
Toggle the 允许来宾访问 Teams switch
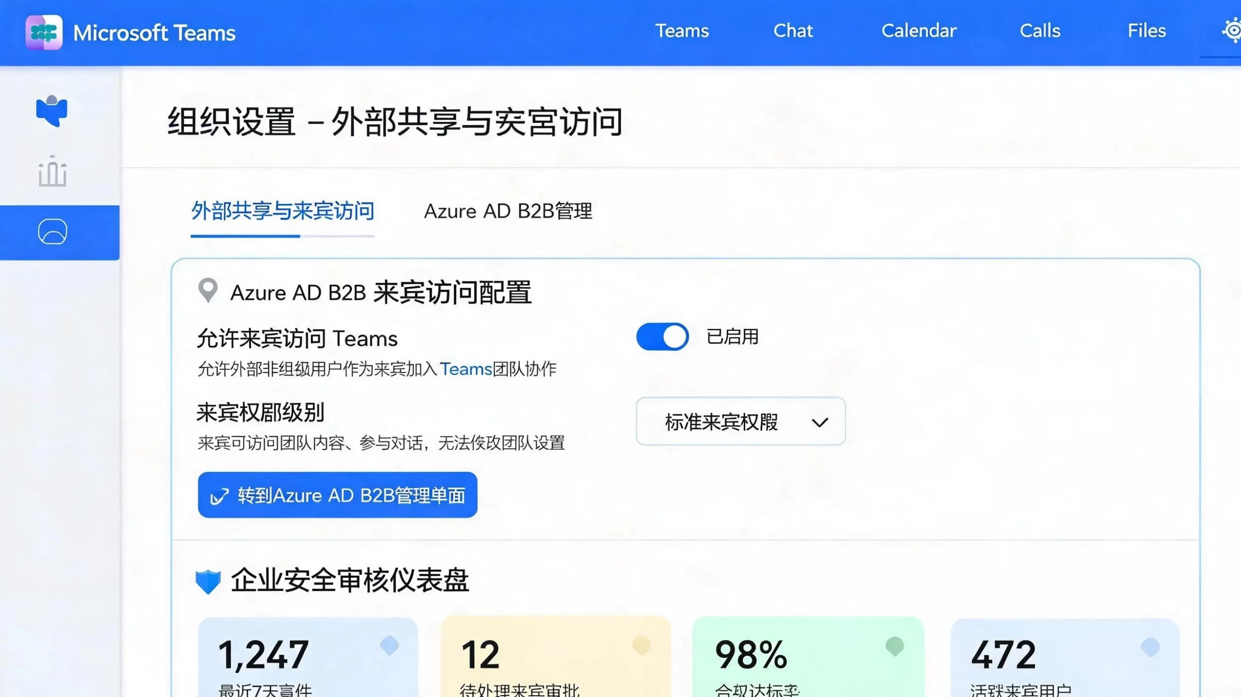(x=662, y=336)
